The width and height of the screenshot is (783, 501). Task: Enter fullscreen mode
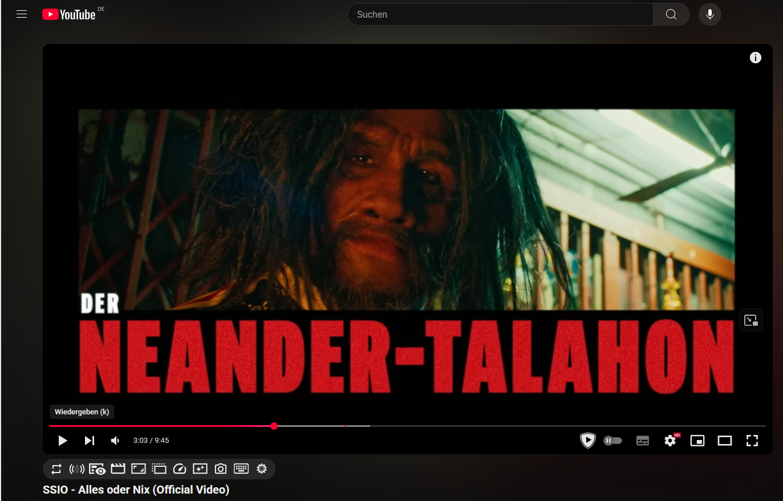pyautogui.click(x=752, y=441)
